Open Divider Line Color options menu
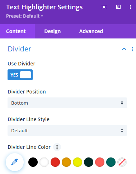 (x=57, y=147)
